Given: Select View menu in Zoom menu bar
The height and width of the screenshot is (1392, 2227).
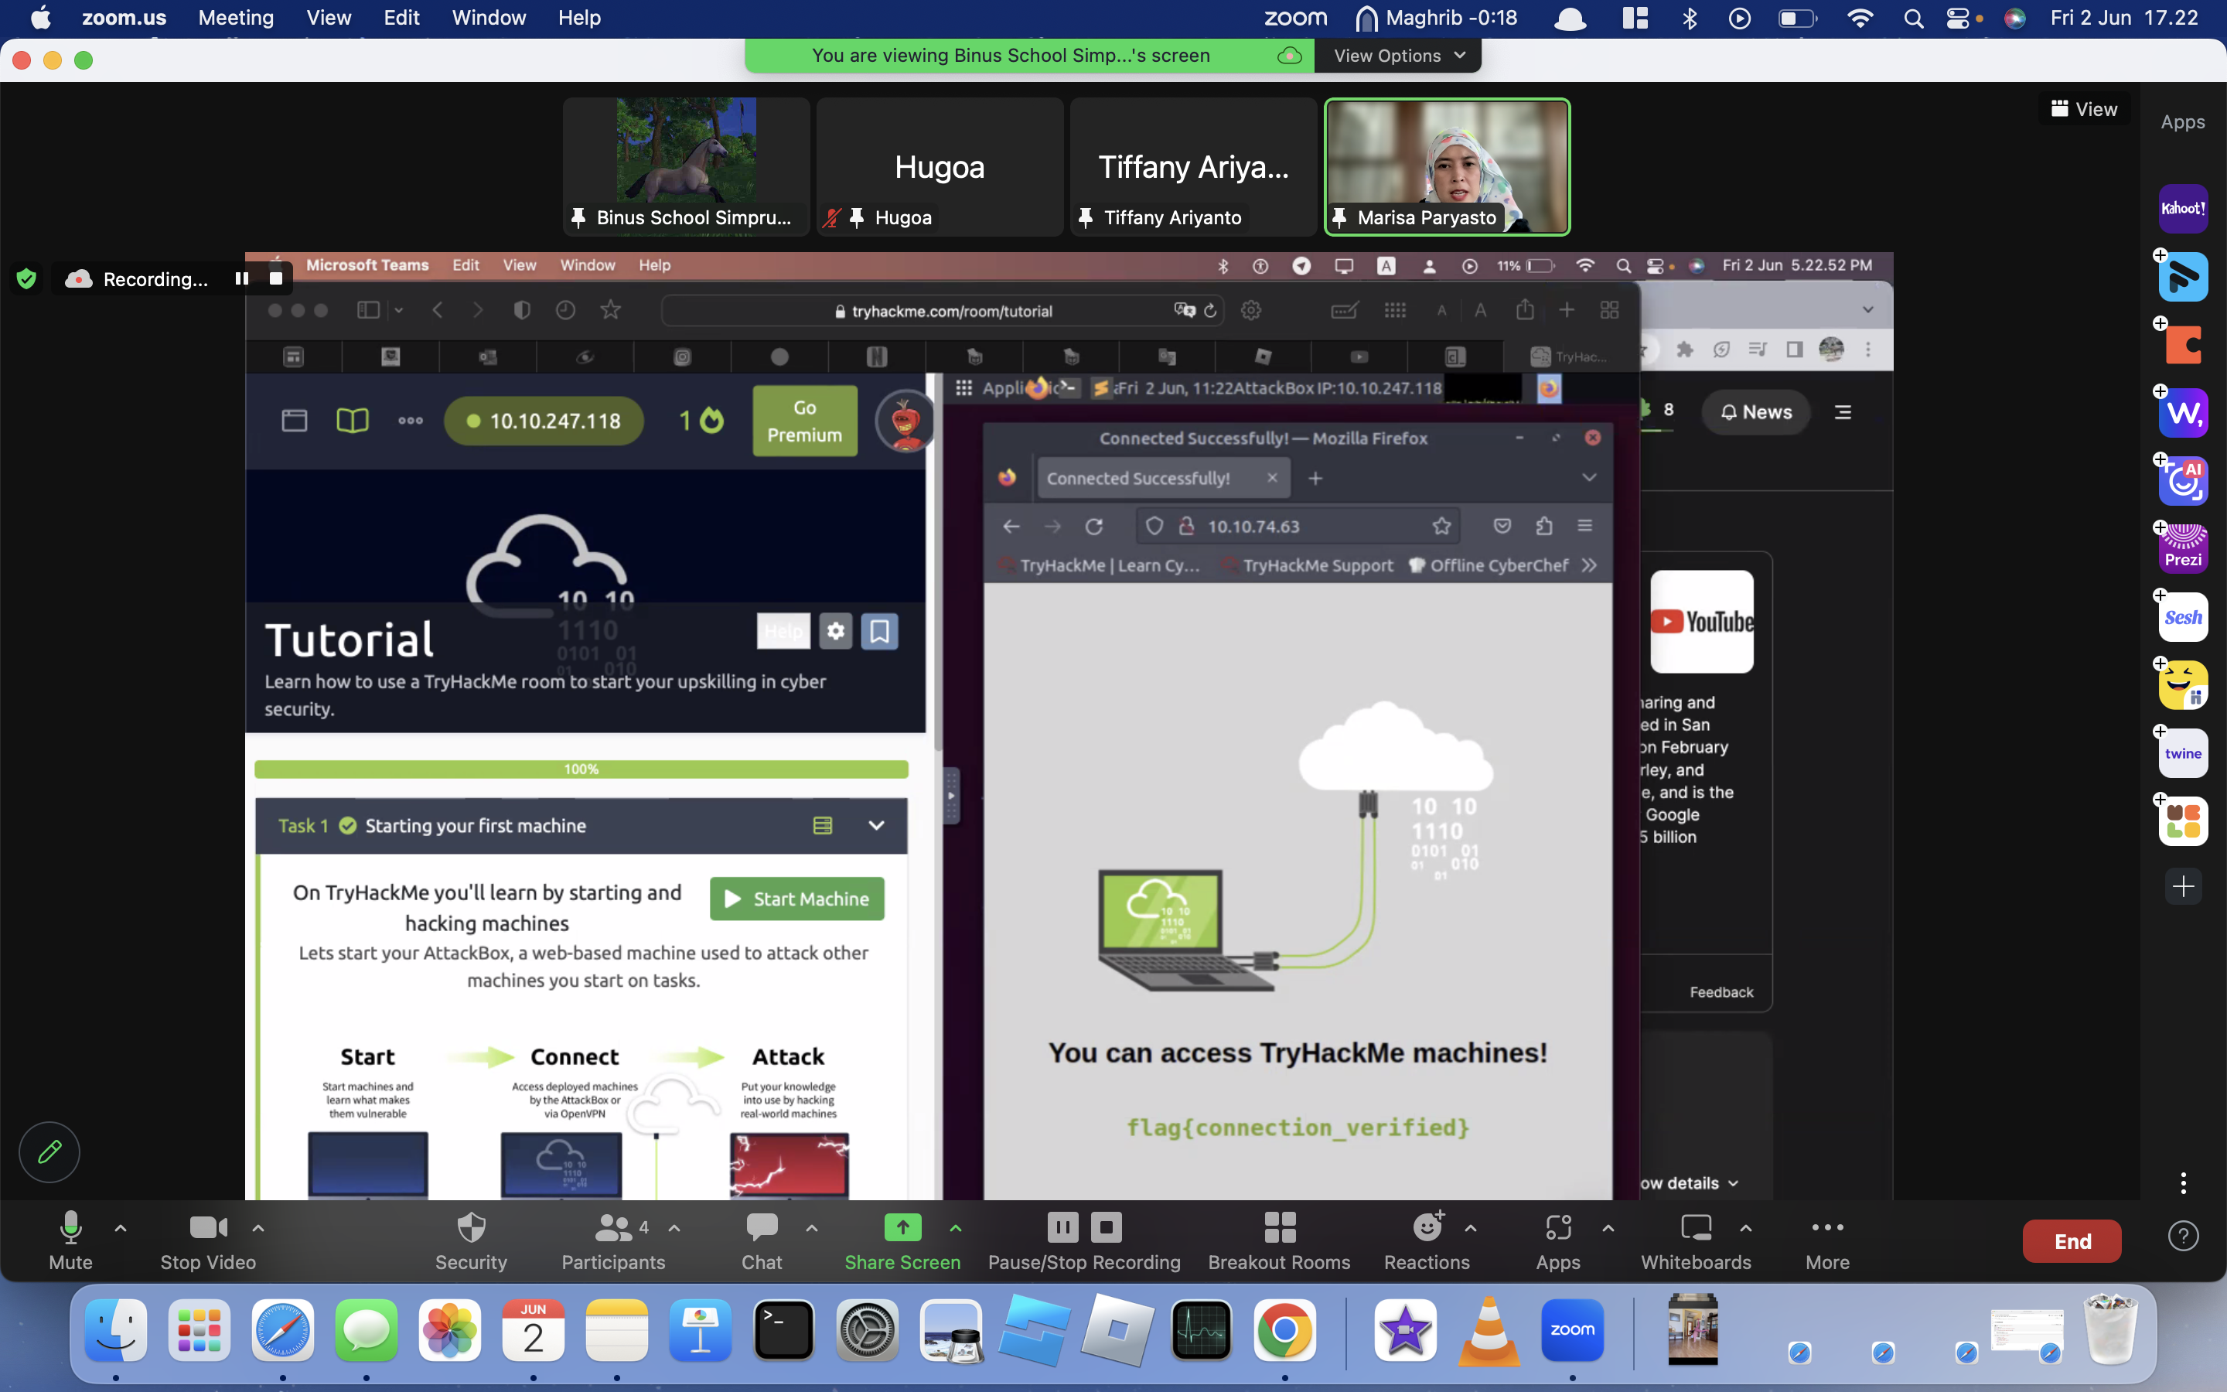Looking at the screenshot, I should (x=329, y=18).
